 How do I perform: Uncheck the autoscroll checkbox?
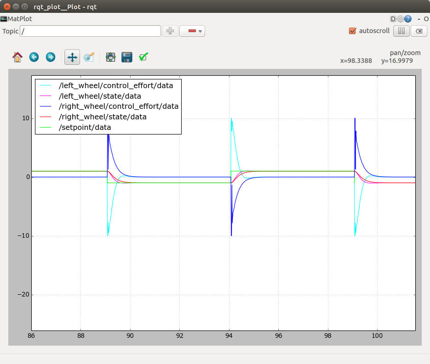pos(353,31)
